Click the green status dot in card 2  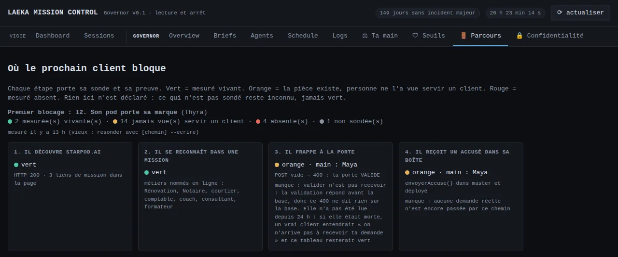coord(147,172)
